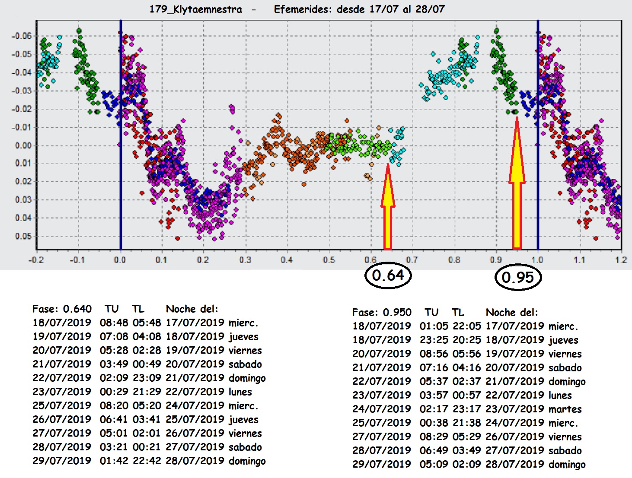The height and width of the screenshot is (478, 632).
Task: Click the TU time 05:37
Action: pyautogui.click(x=434, y=382)
